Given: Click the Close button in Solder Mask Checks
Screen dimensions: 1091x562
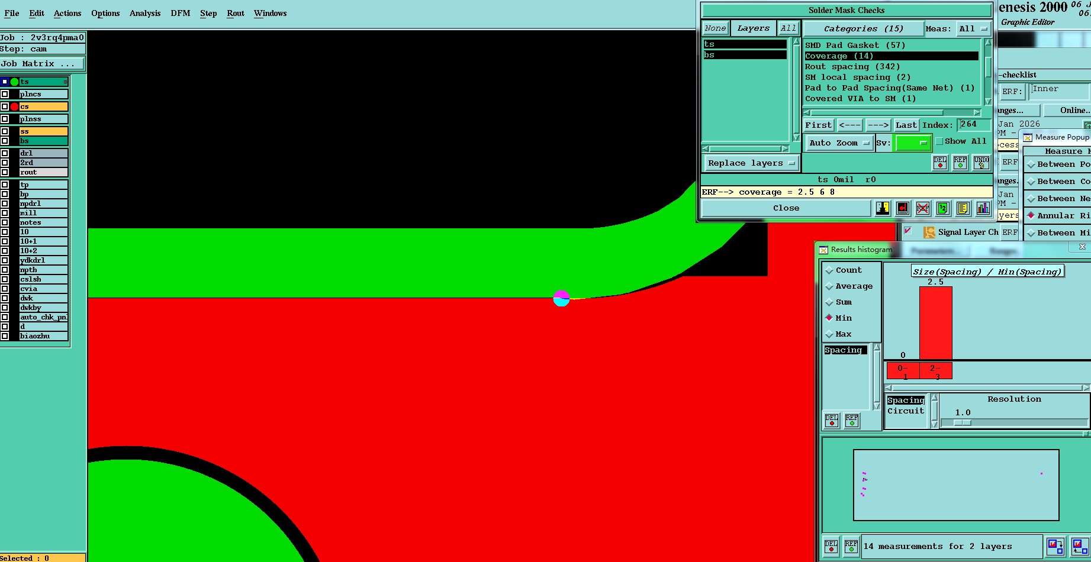Looking at the screenshot, I should [x=786, y=208].
